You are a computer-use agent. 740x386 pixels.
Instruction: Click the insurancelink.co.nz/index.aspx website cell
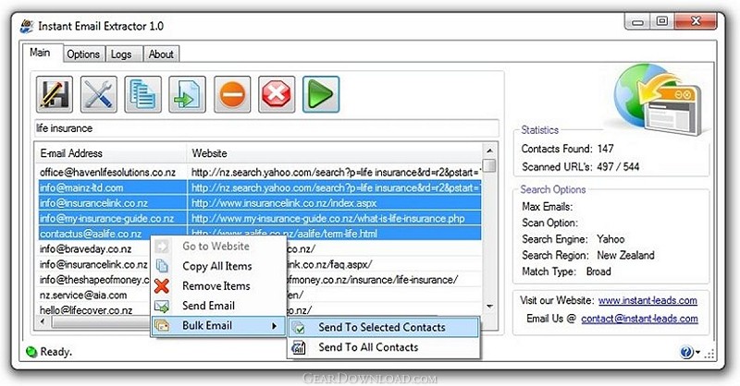tap(334, 203)
